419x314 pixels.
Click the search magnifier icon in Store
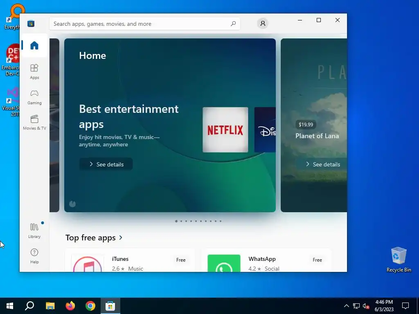click(x=233, y=24)
